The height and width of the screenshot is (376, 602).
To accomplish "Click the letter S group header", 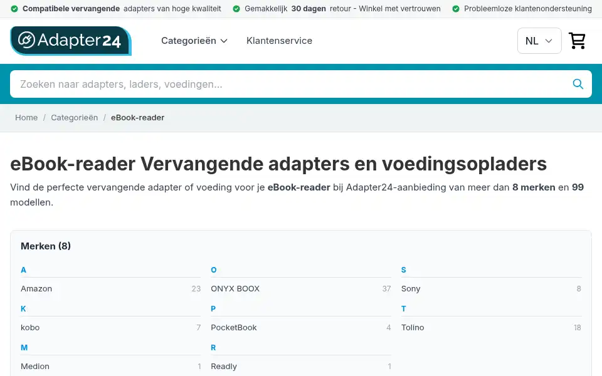I will [x=403, y=269].
